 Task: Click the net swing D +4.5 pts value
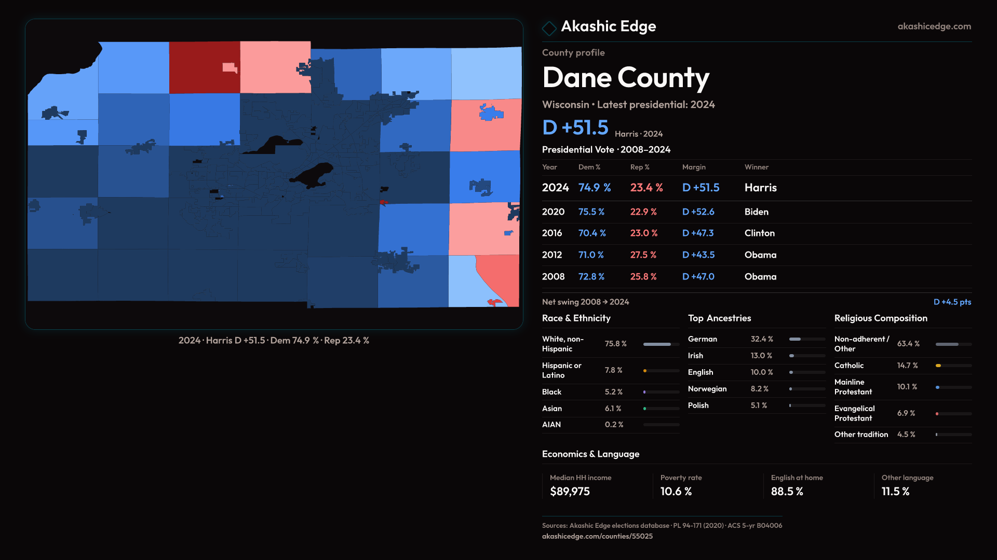(x=952, y=302)
